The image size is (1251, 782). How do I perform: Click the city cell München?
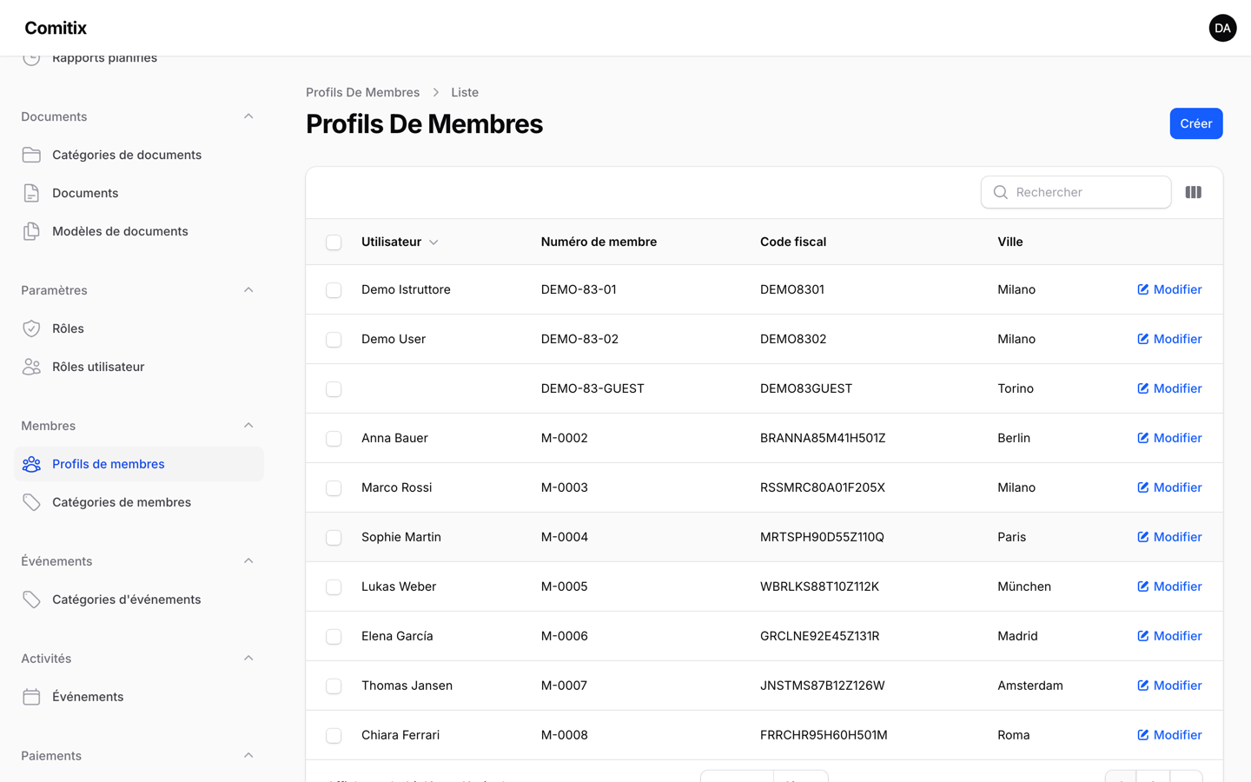pos(1024,586)
